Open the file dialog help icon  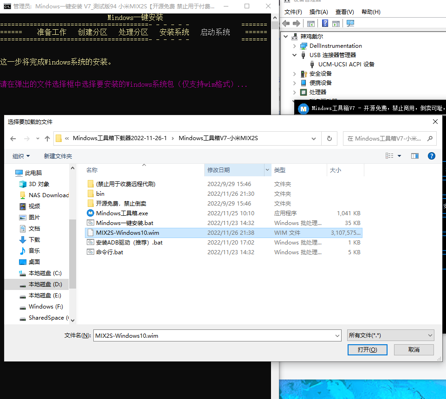(432, 156)
